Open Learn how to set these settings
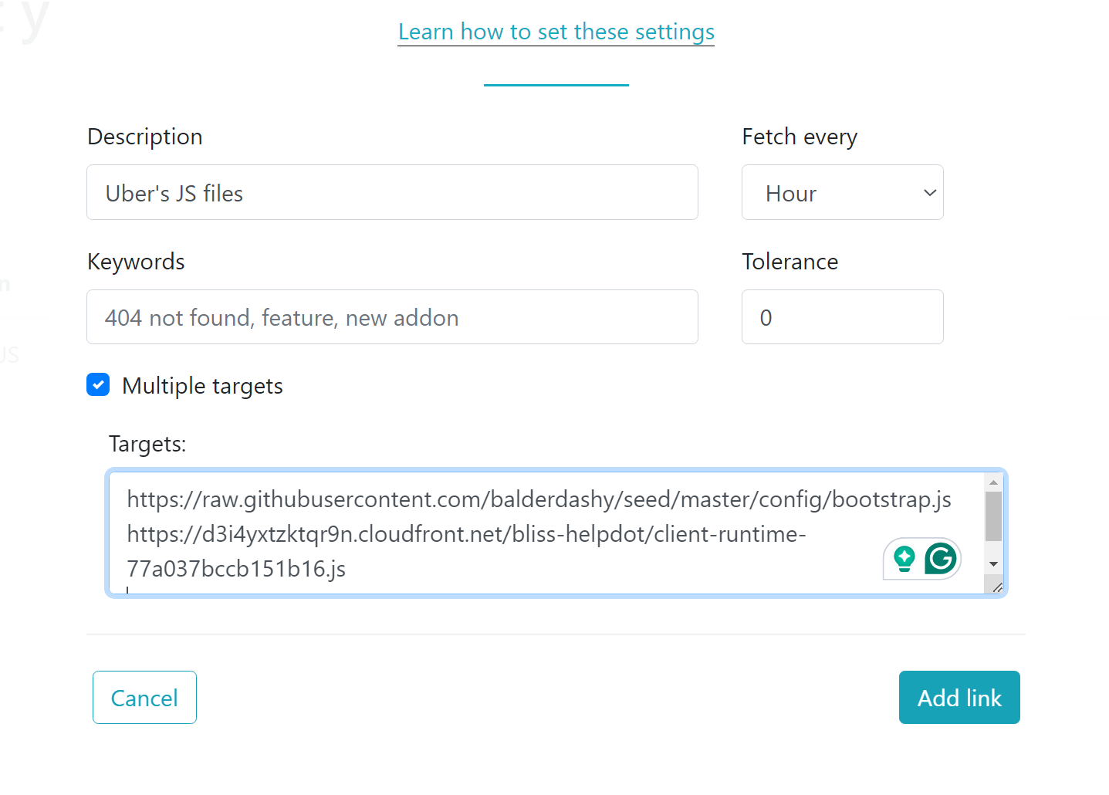Viewport: 1109px width, 795px height. click(x=556, y=32)
